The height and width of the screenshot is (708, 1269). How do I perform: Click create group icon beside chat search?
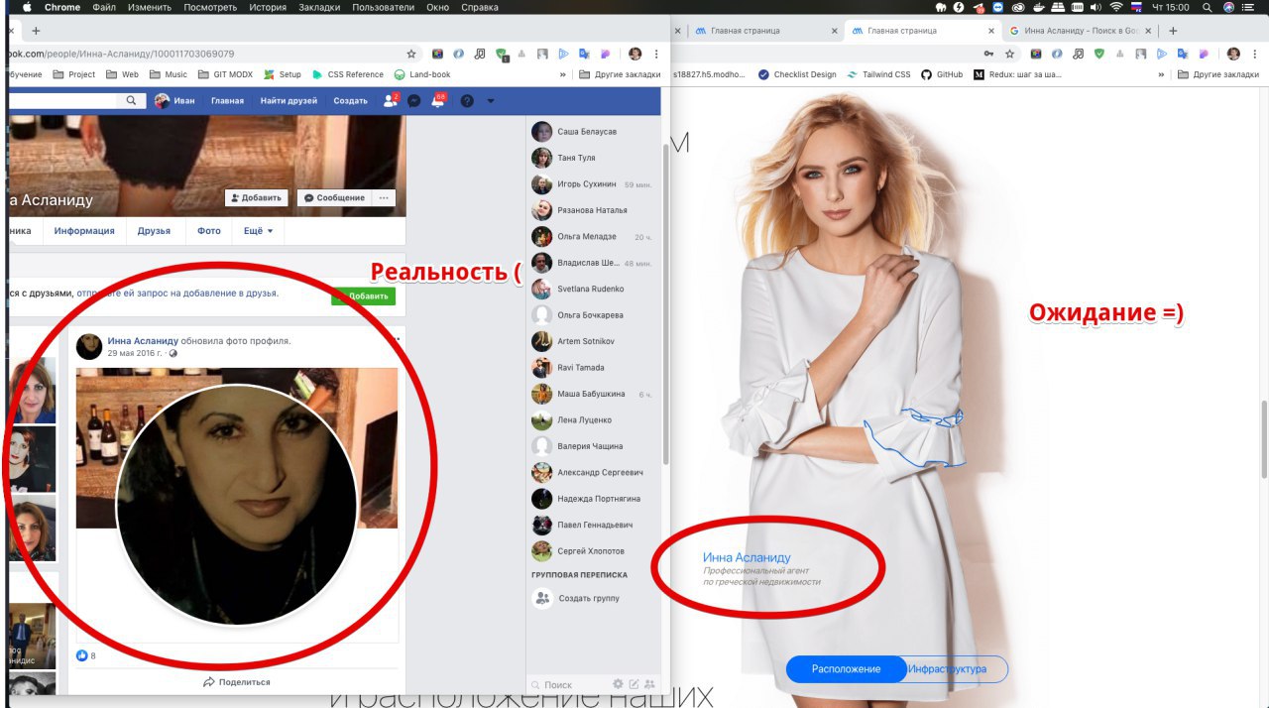click(649, 684)
